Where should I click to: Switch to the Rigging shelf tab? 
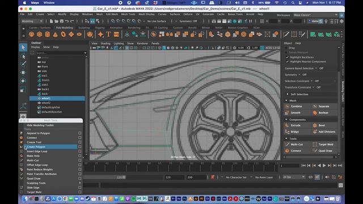coord(100,28)
